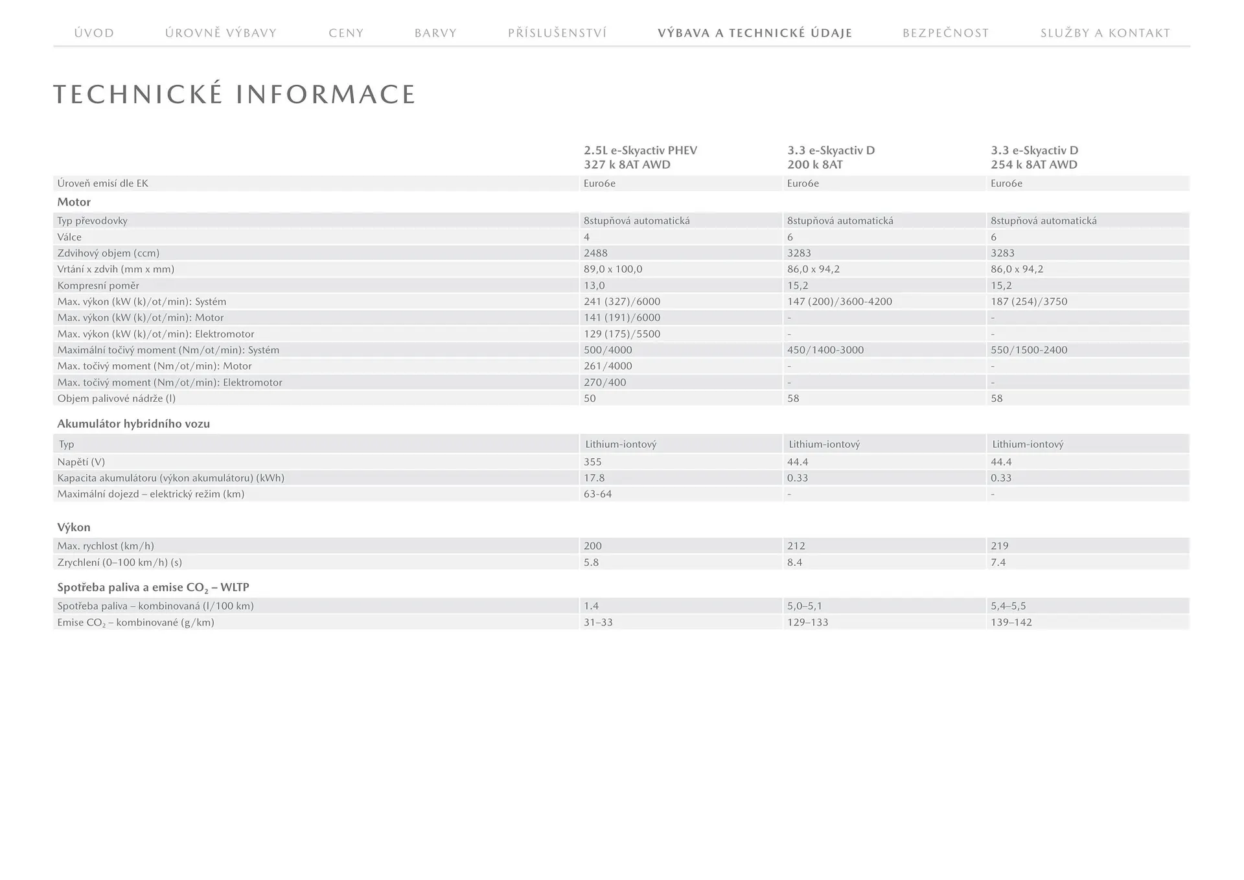The width and height of the screenshot is (1244, 880).
Task: Go to the CENY section
Action: [x=346, y=33]
